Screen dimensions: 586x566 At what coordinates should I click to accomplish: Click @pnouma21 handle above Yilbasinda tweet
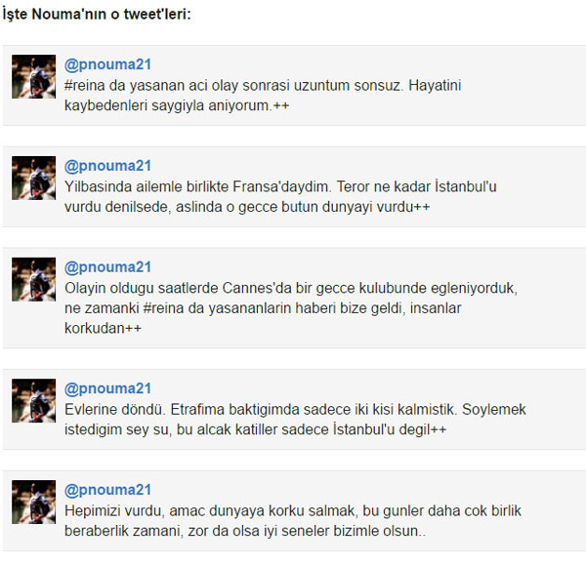point(107,166)
